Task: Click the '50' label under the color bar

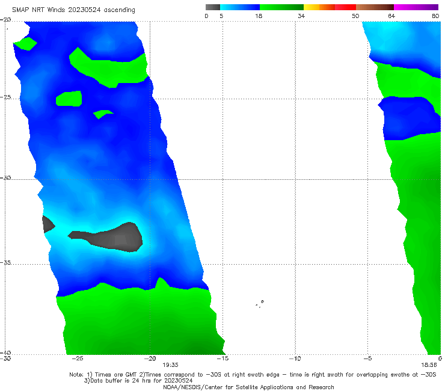Action: click(x=355, y=16)
